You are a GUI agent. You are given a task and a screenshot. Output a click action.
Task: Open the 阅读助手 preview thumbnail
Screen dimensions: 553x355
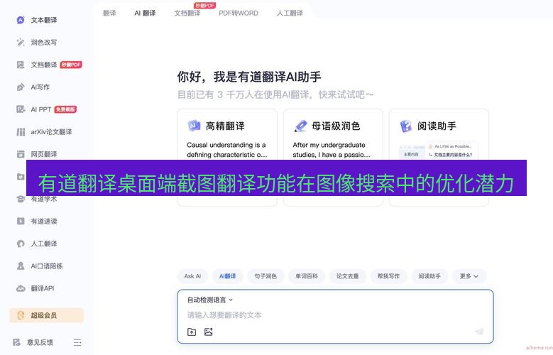coord(439,151)
